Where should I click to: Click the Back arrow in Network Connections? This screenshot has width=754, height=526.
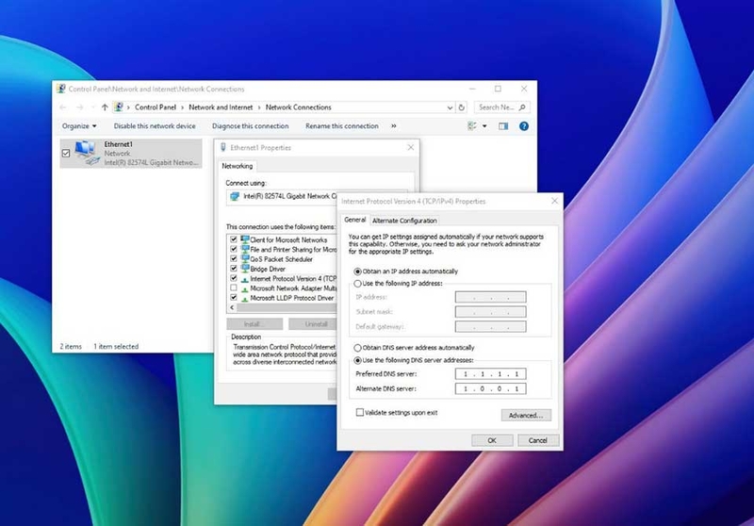63,107
